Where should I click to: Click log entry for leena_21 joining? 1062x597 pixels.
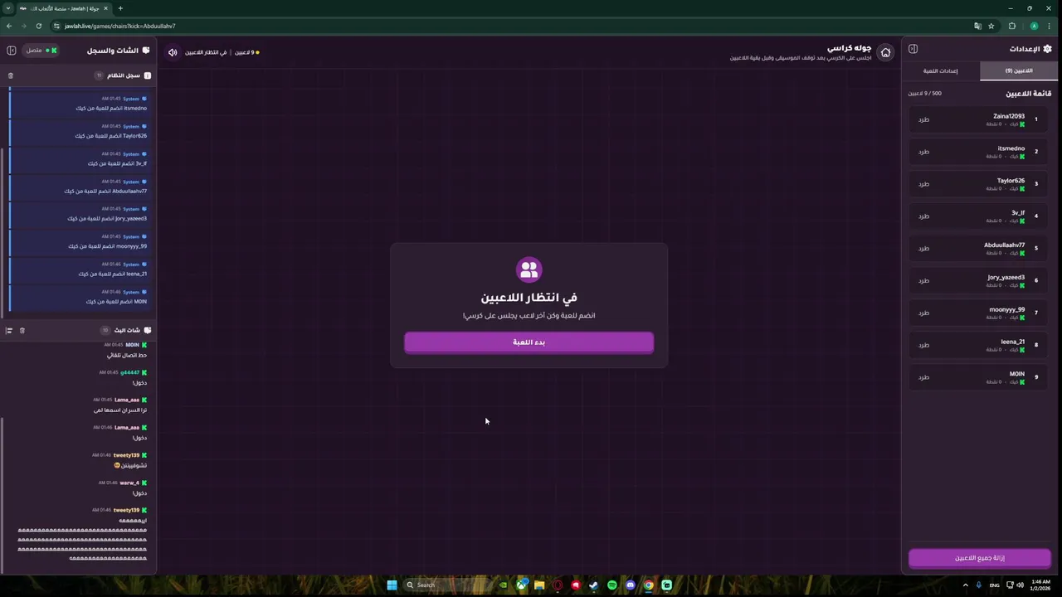(80, 269)
